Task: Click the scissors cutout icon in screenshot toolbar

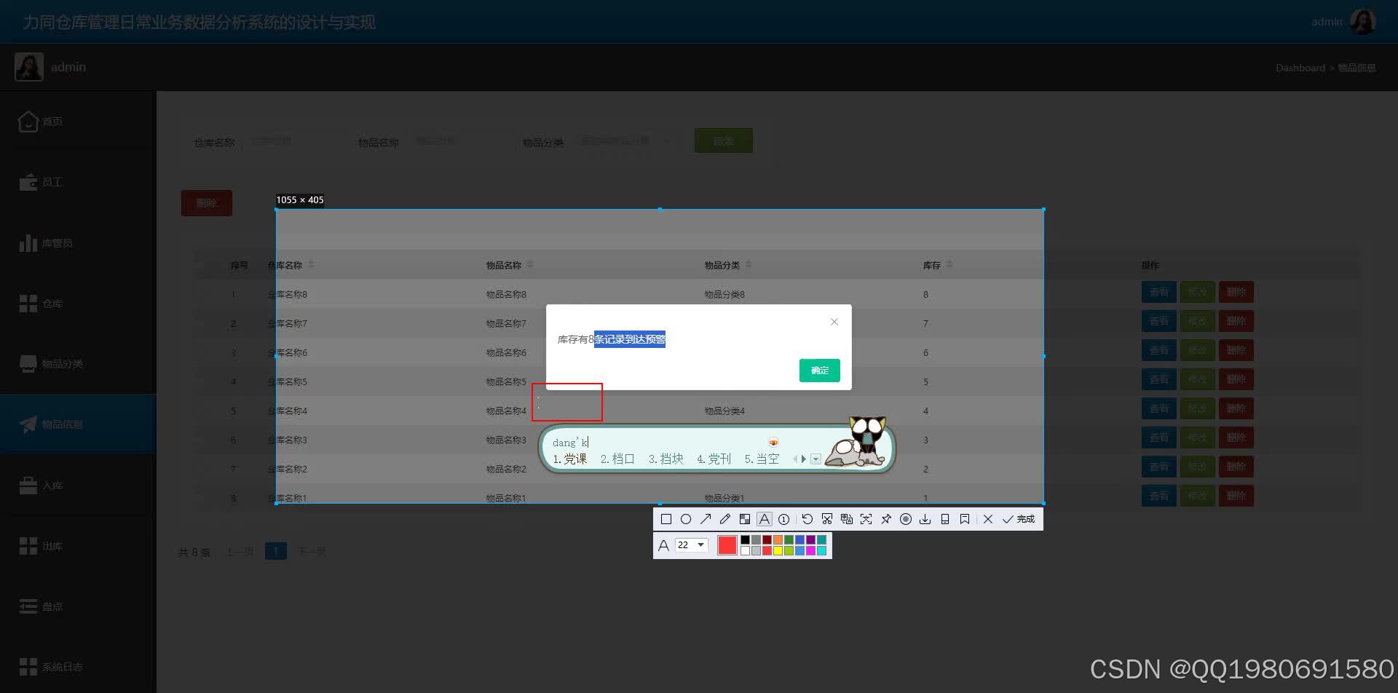Action: click(x=827, y=519)
